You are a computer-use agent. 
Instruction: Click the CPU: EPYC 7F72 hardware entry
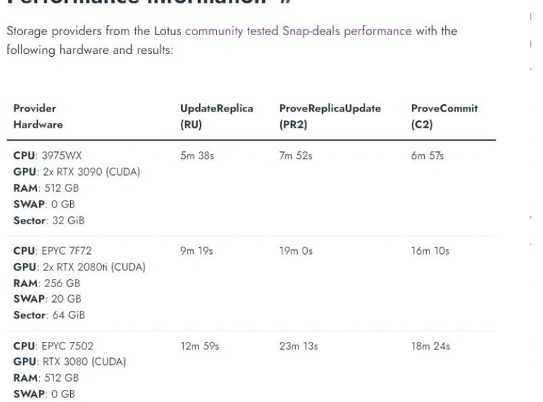point(52,251)
